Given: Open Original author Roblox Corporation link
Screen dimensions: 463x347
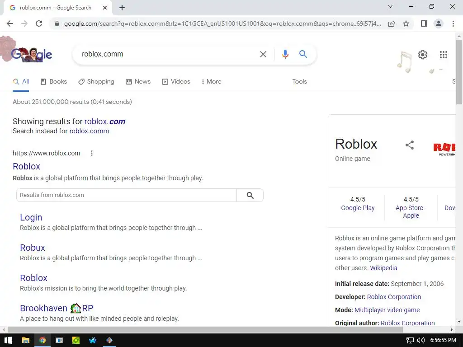Looking at the screenshot, I should (407, 323).
